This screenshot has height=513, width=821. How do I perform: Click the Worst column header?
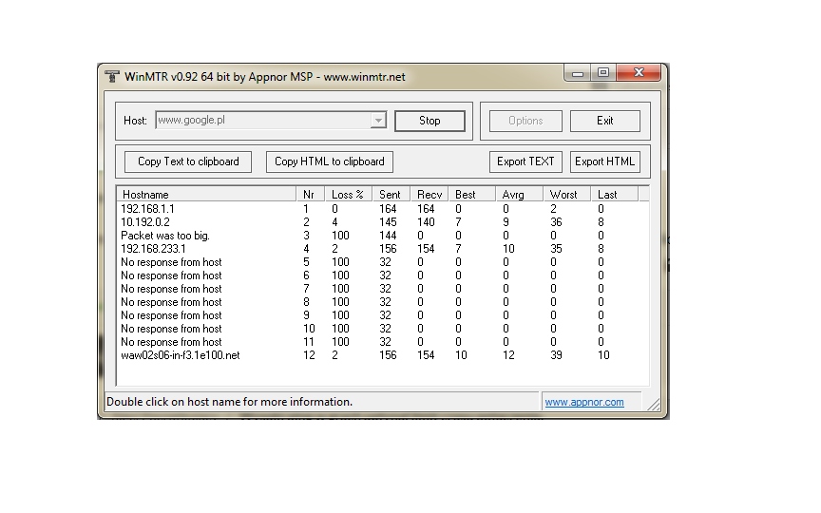point(566,194)
